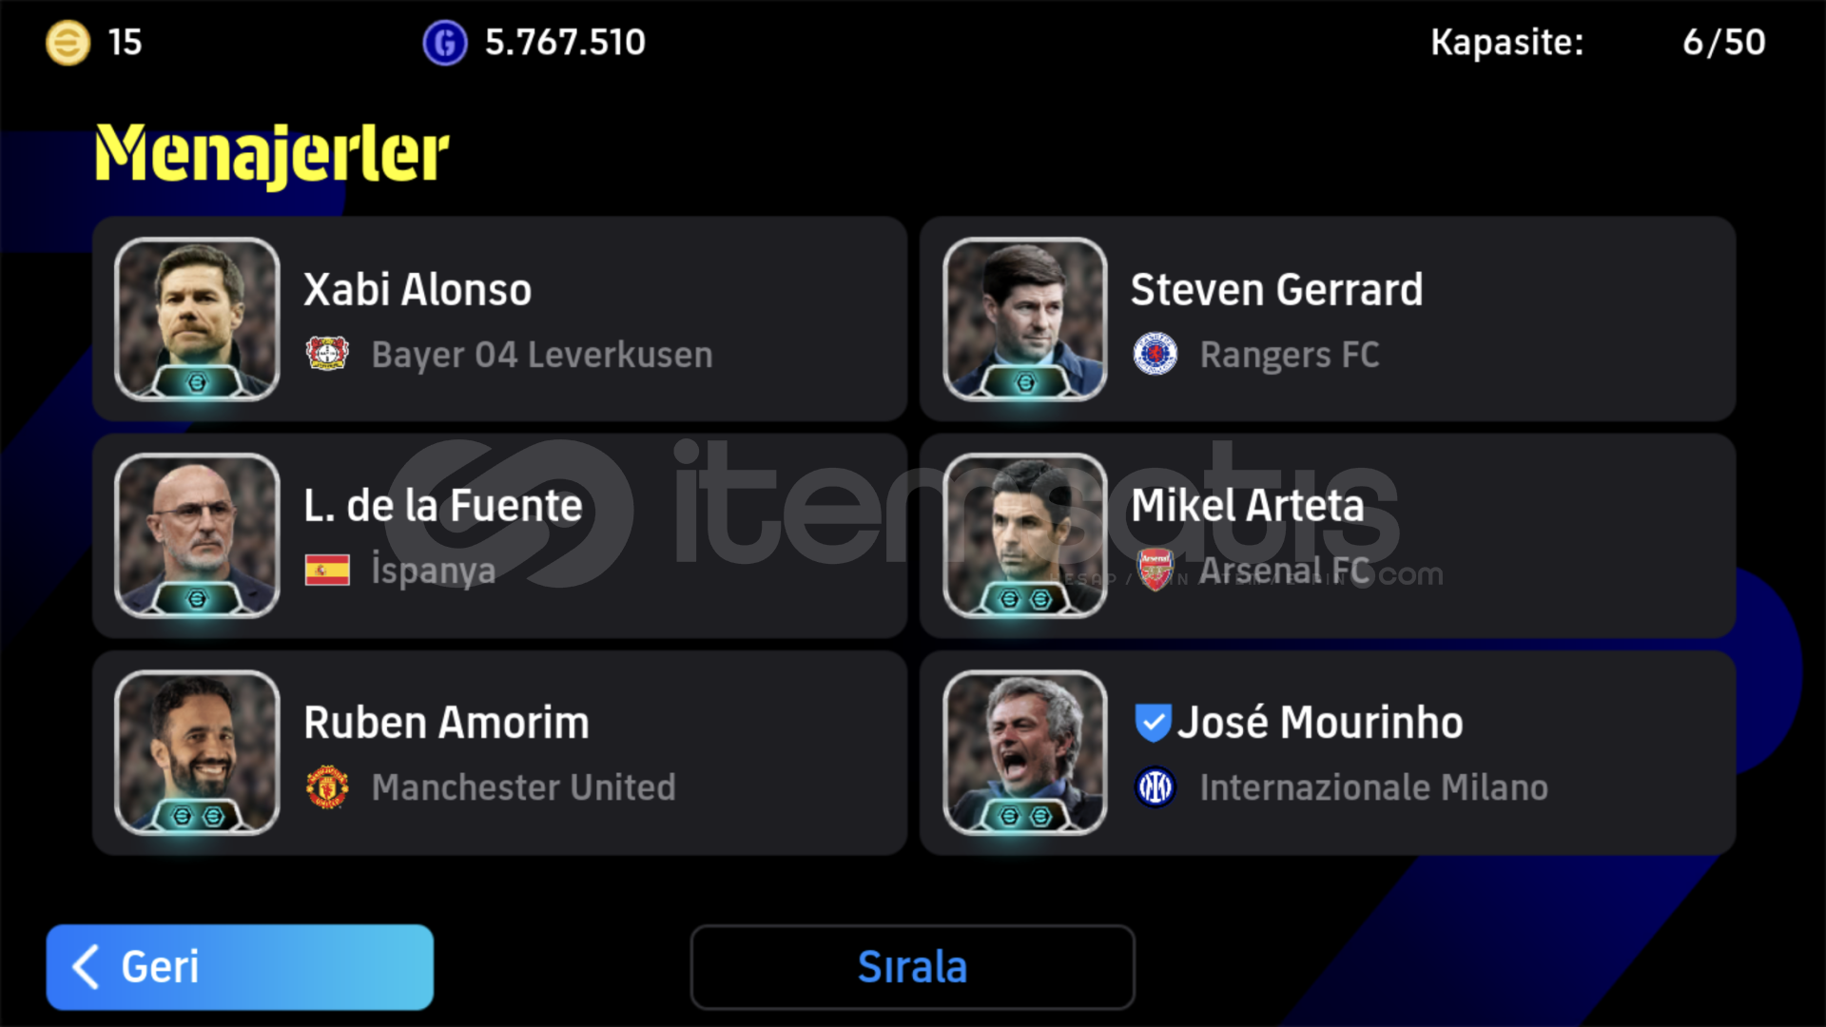Go back with the Geri button
1826x1027 pixels.
point(240,967)
